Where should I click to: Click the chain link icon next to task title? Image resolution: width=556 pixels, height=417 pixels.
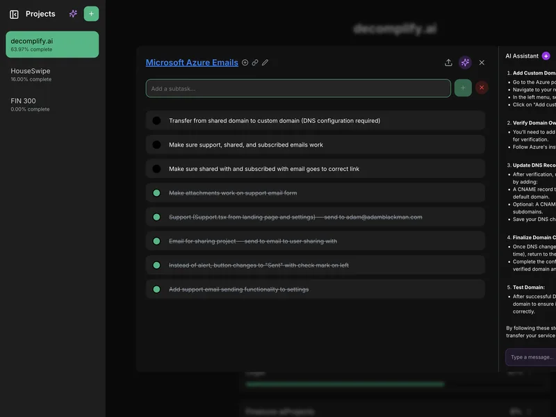(255, 63)
